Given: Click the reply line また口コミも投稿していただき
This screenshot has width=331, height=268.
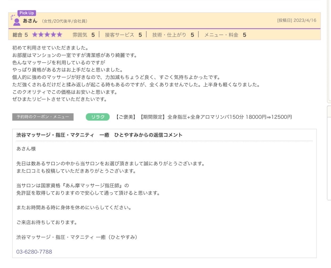Looking at the screenshot, I should pos(76,171).
